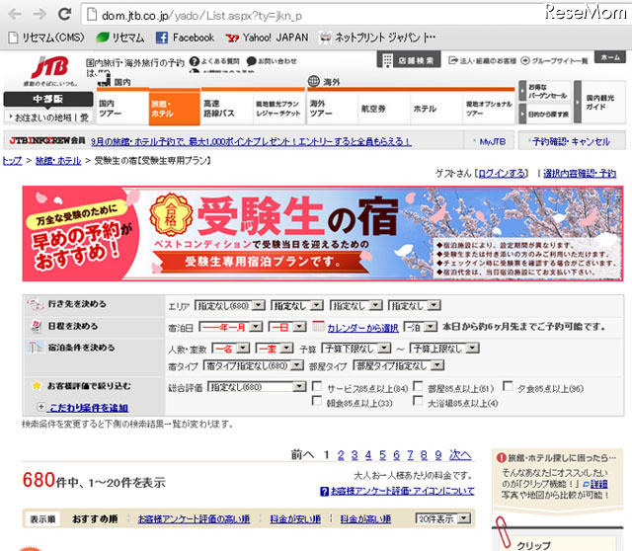Open グループサイト一覧 link
Image resolution: width=632 pixels, height=551 pixels.
554,61
